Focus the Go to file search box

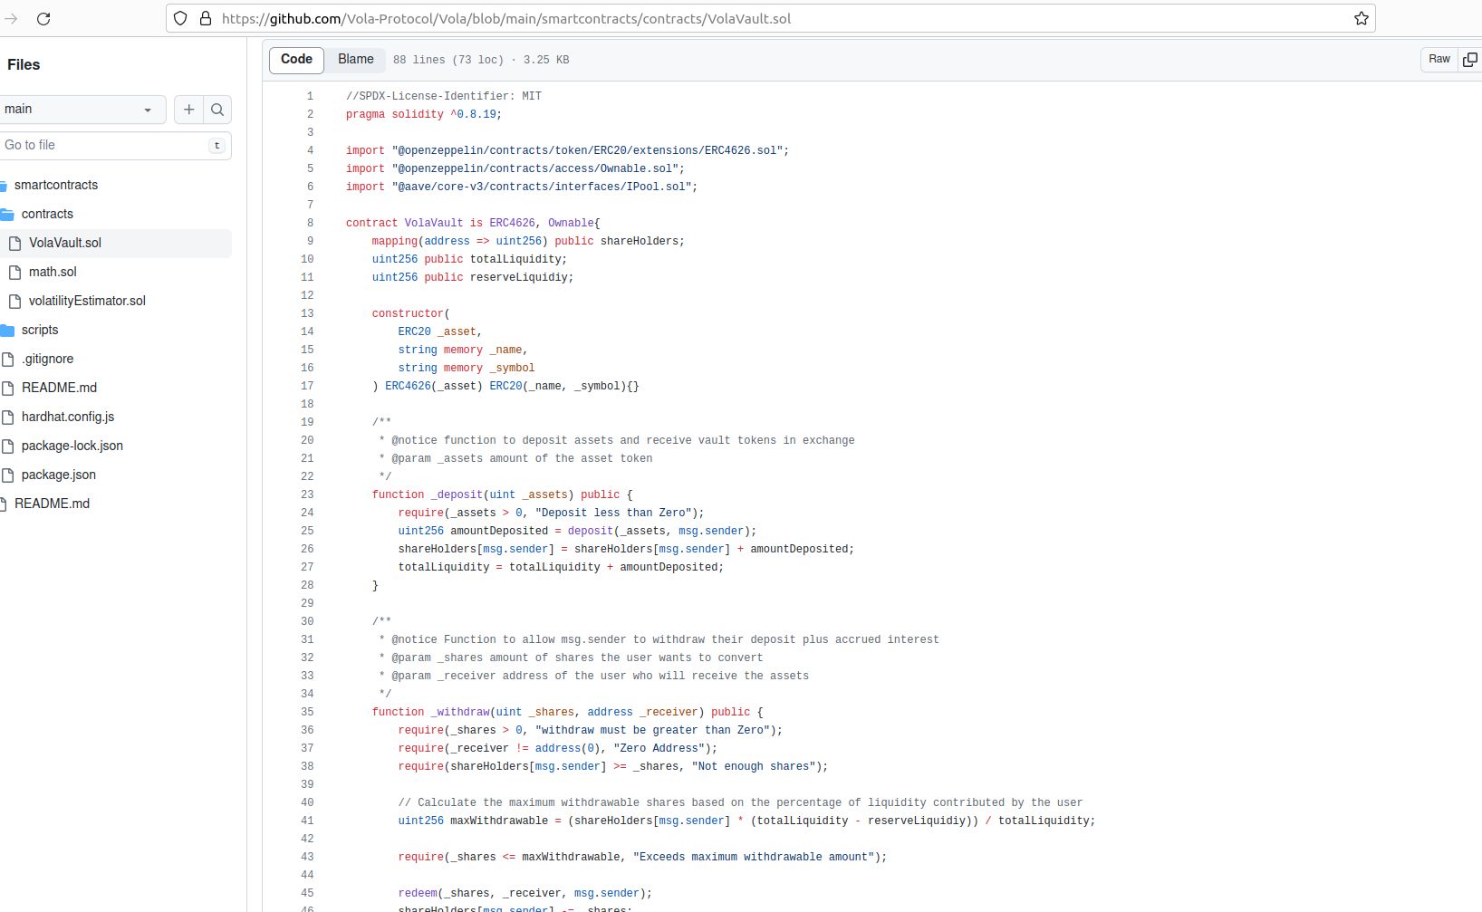coord(113,145)
